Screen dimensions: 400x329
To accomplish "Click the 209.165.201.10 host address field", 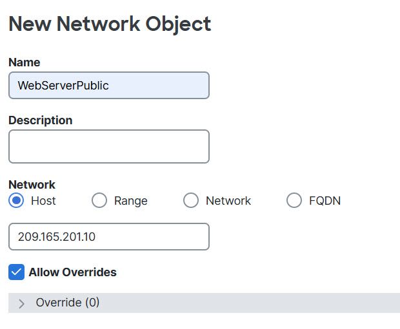I will click(x=108, y=236).
